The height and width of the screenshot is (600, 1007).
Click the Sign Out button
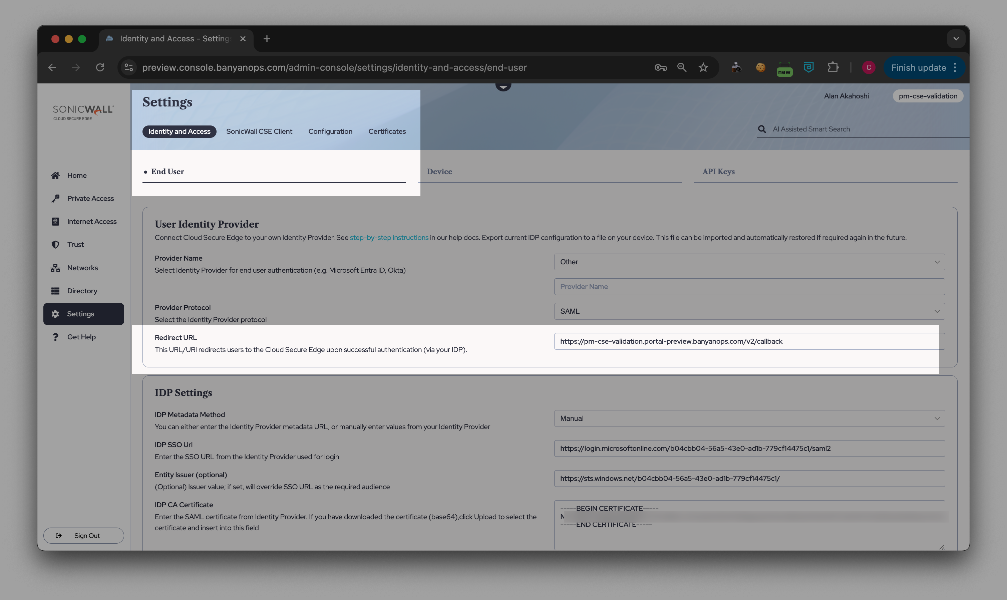tap(84, 536)
